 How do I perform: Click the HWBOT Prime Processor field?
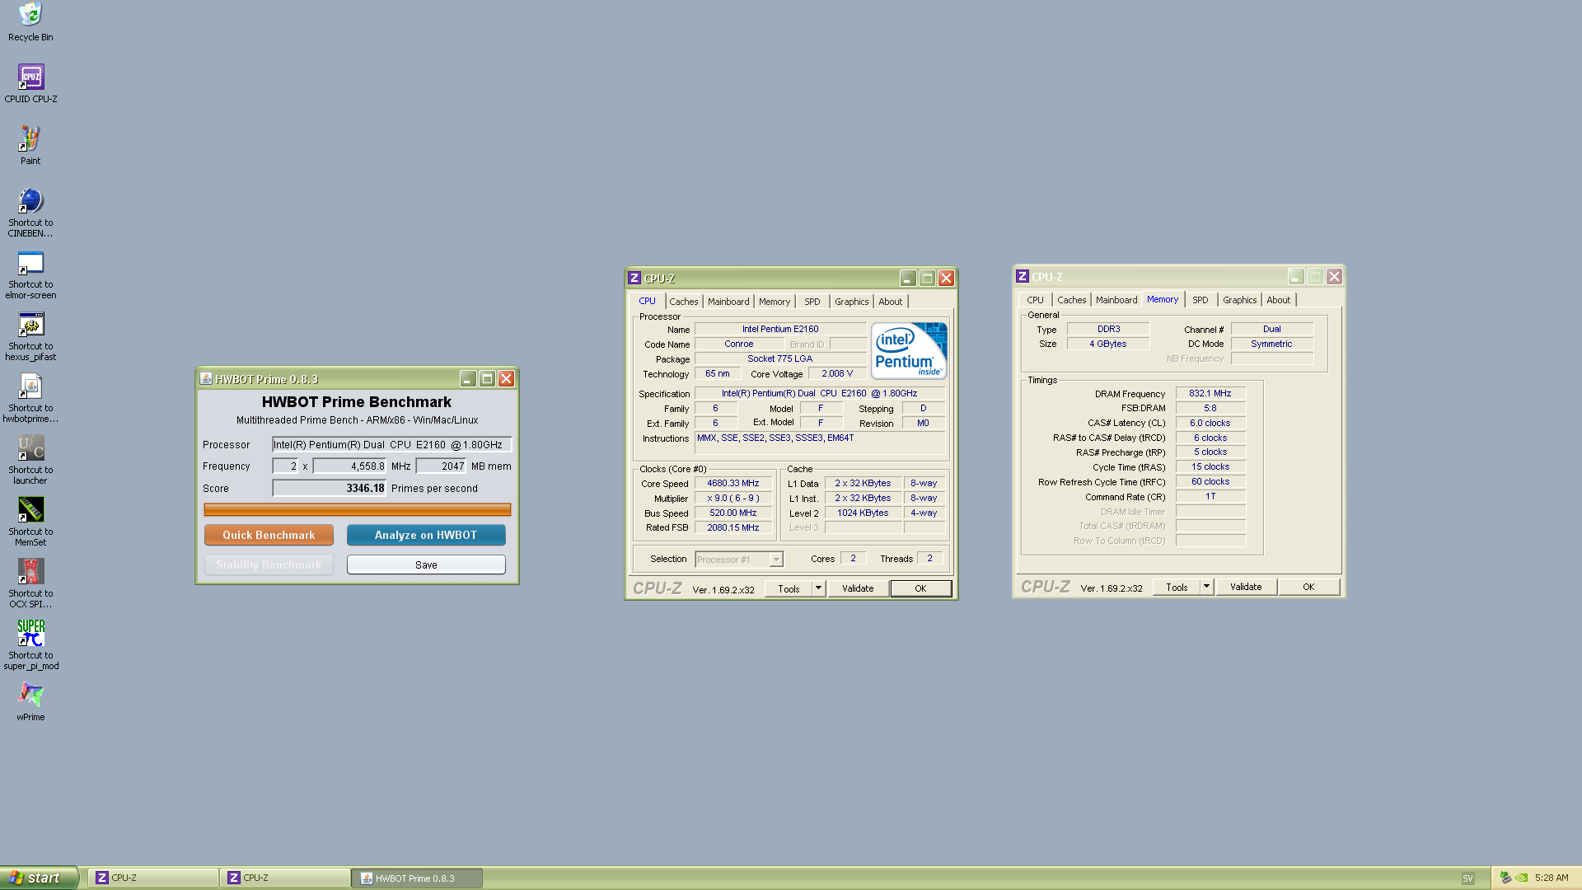(391, 444)
